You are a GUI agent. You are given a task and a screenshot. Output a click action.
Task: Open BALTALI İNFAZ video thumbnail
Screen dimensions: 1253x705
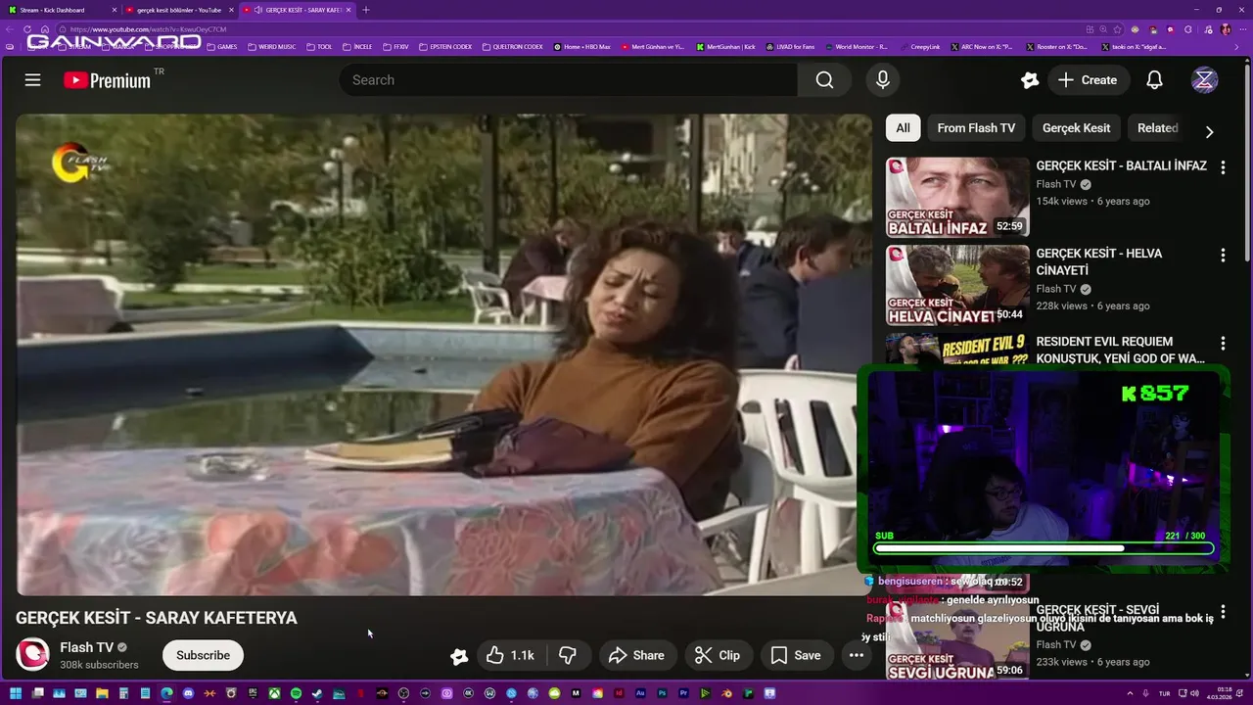[957, 198]
